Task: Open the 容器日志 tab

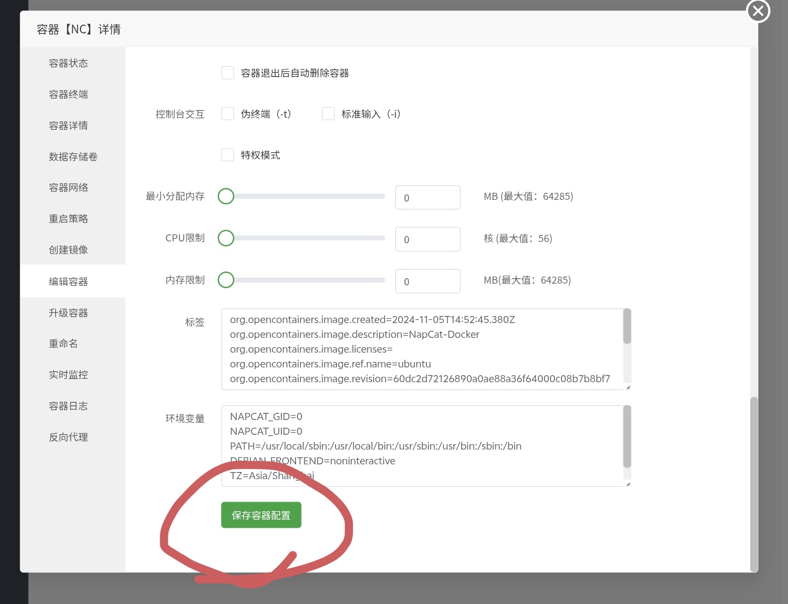Action: (x=68, y=406)
